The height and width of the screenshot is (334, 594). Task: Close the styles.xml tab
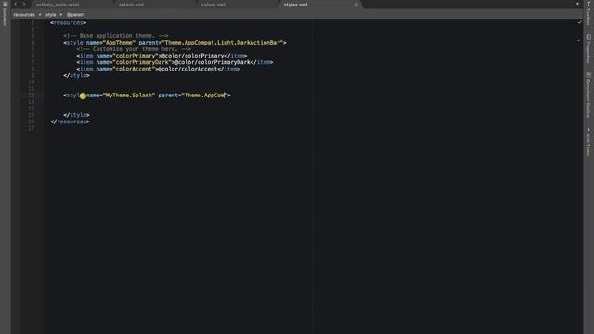point(356,5)
